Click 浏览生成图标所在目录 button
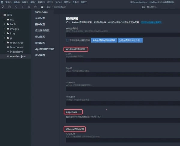Screen dimensions: 180x146 (130, 40)
